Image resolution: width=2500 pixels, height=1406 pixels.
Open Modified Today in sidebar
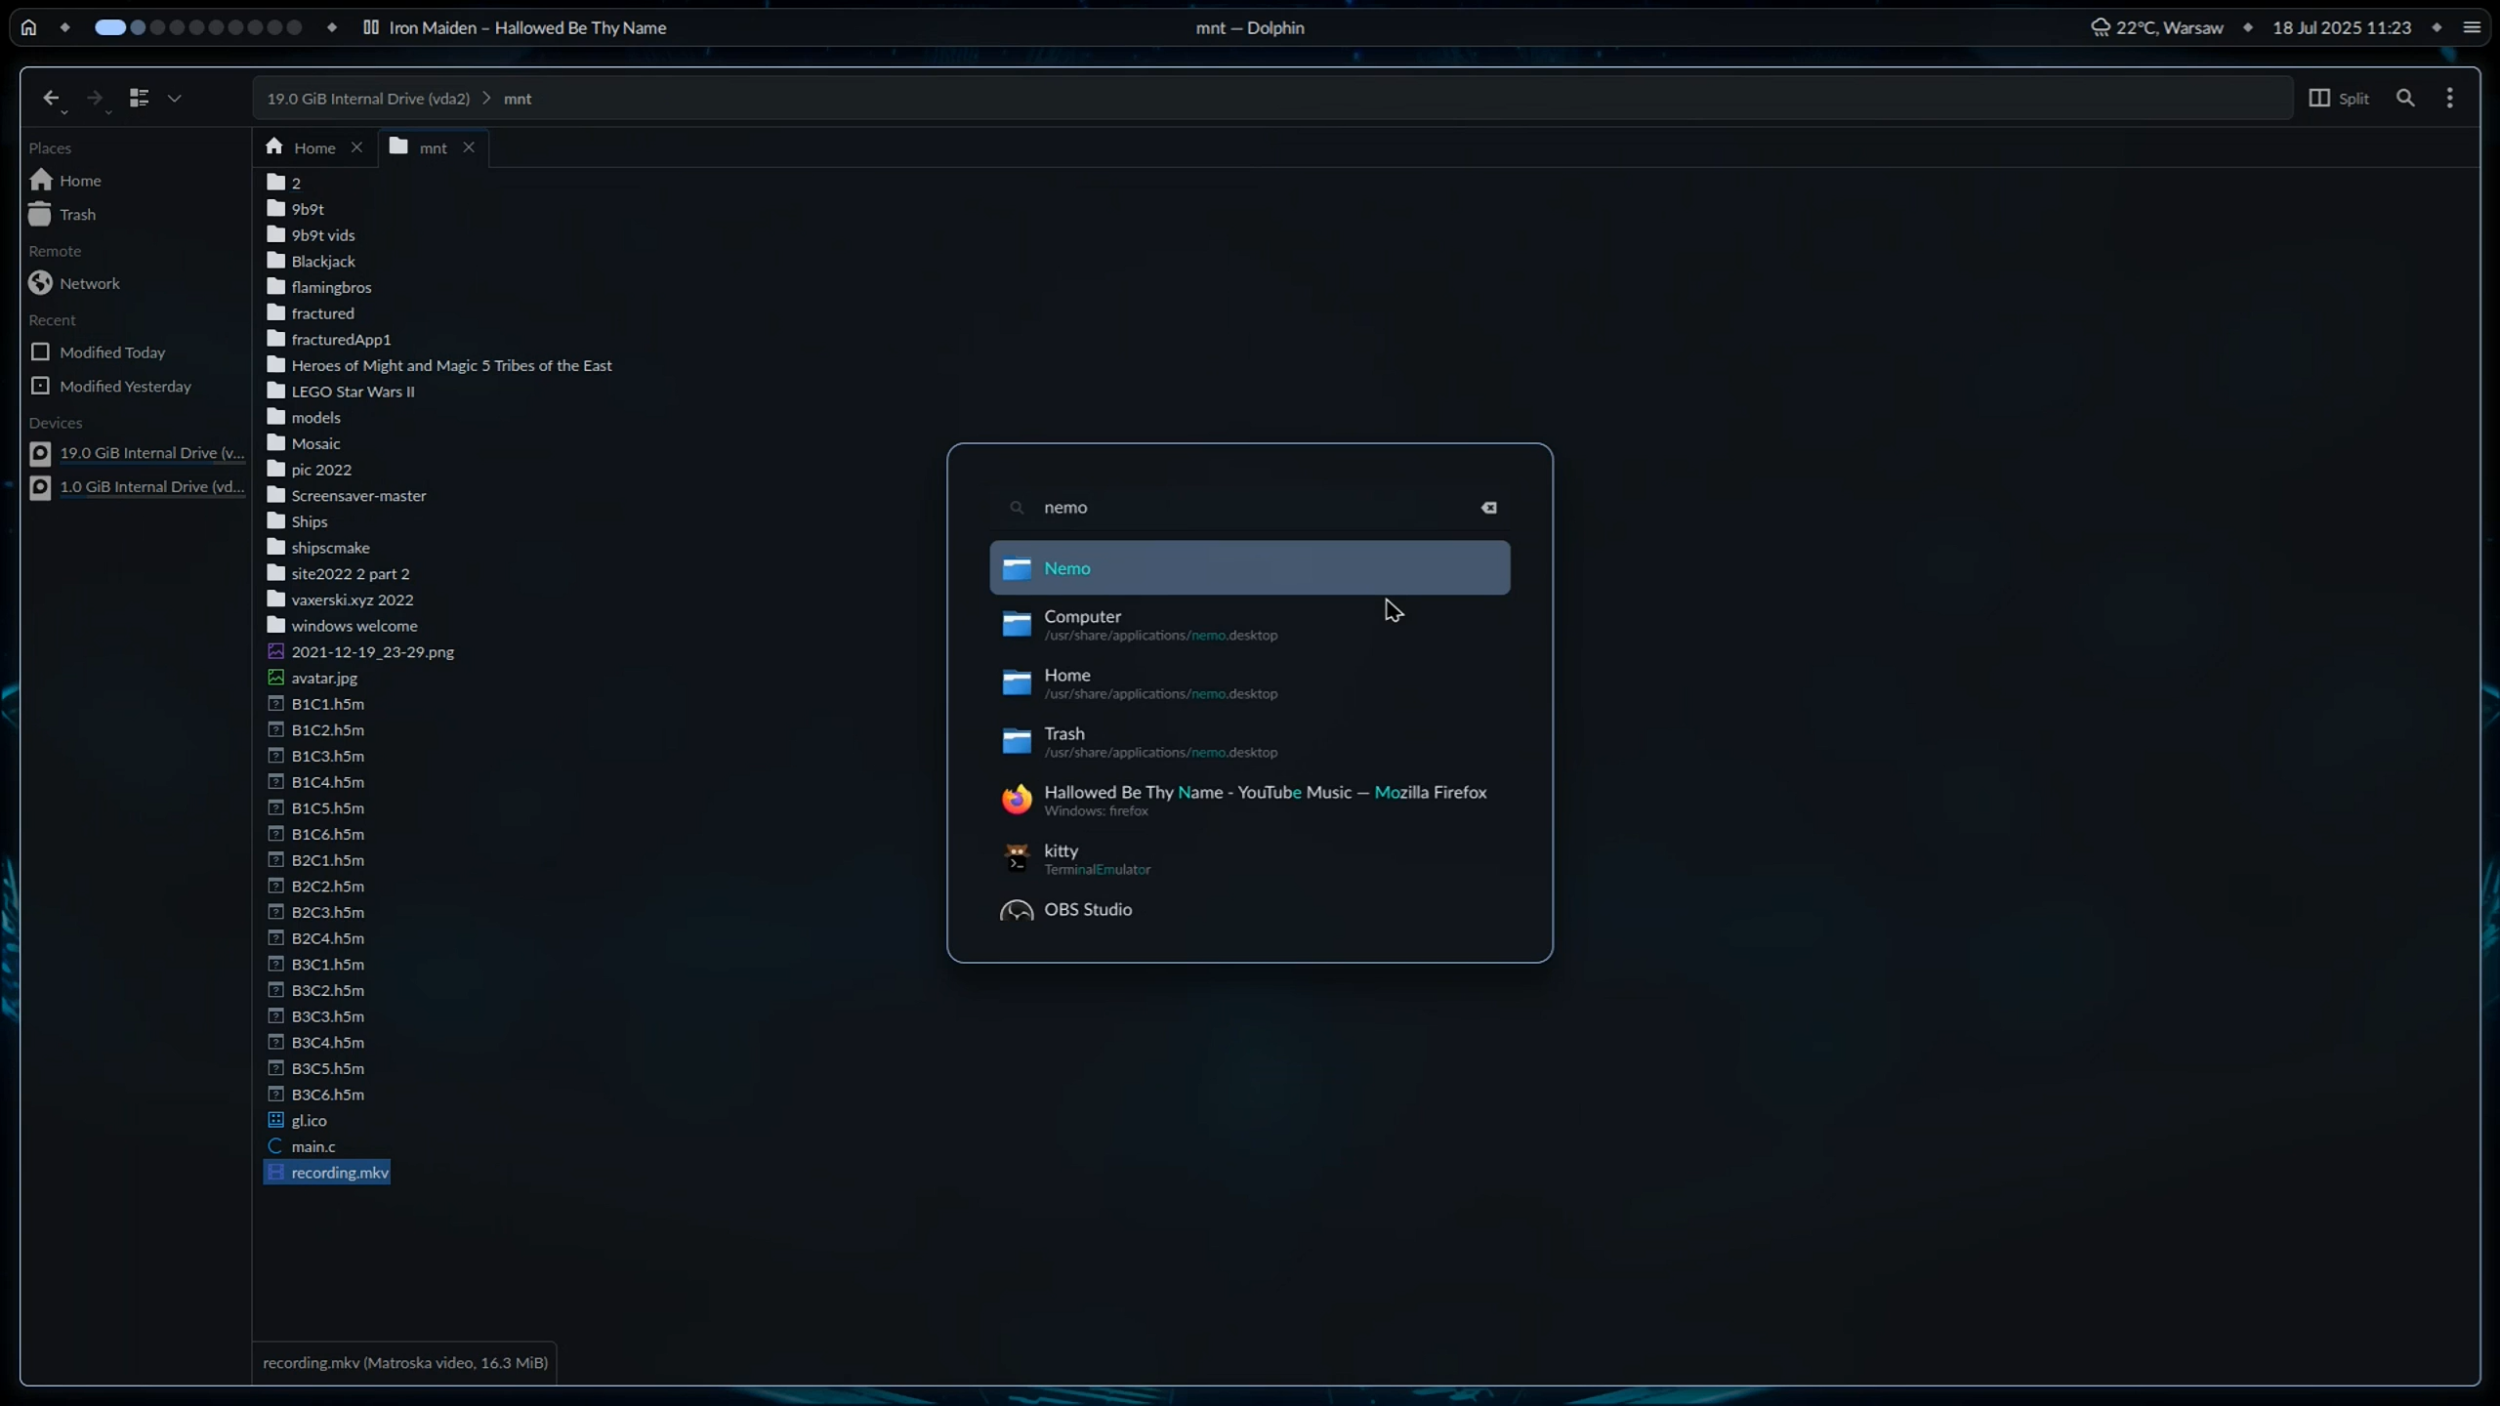click(x=112, y=352)
